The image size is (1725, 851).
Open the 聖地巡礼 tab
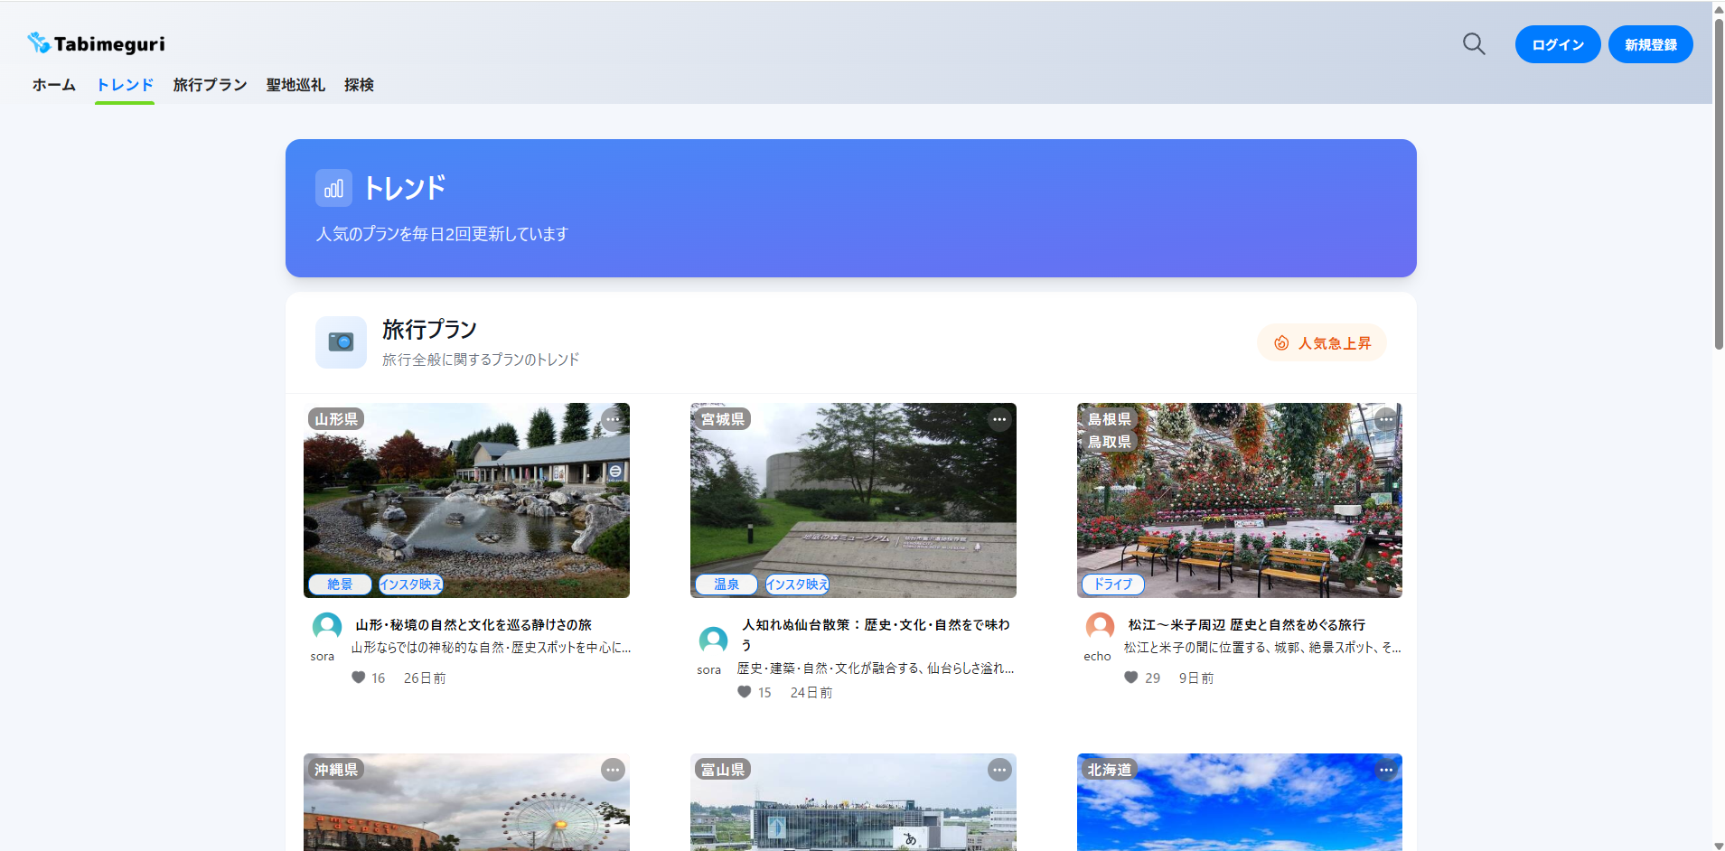coord(295,85)
